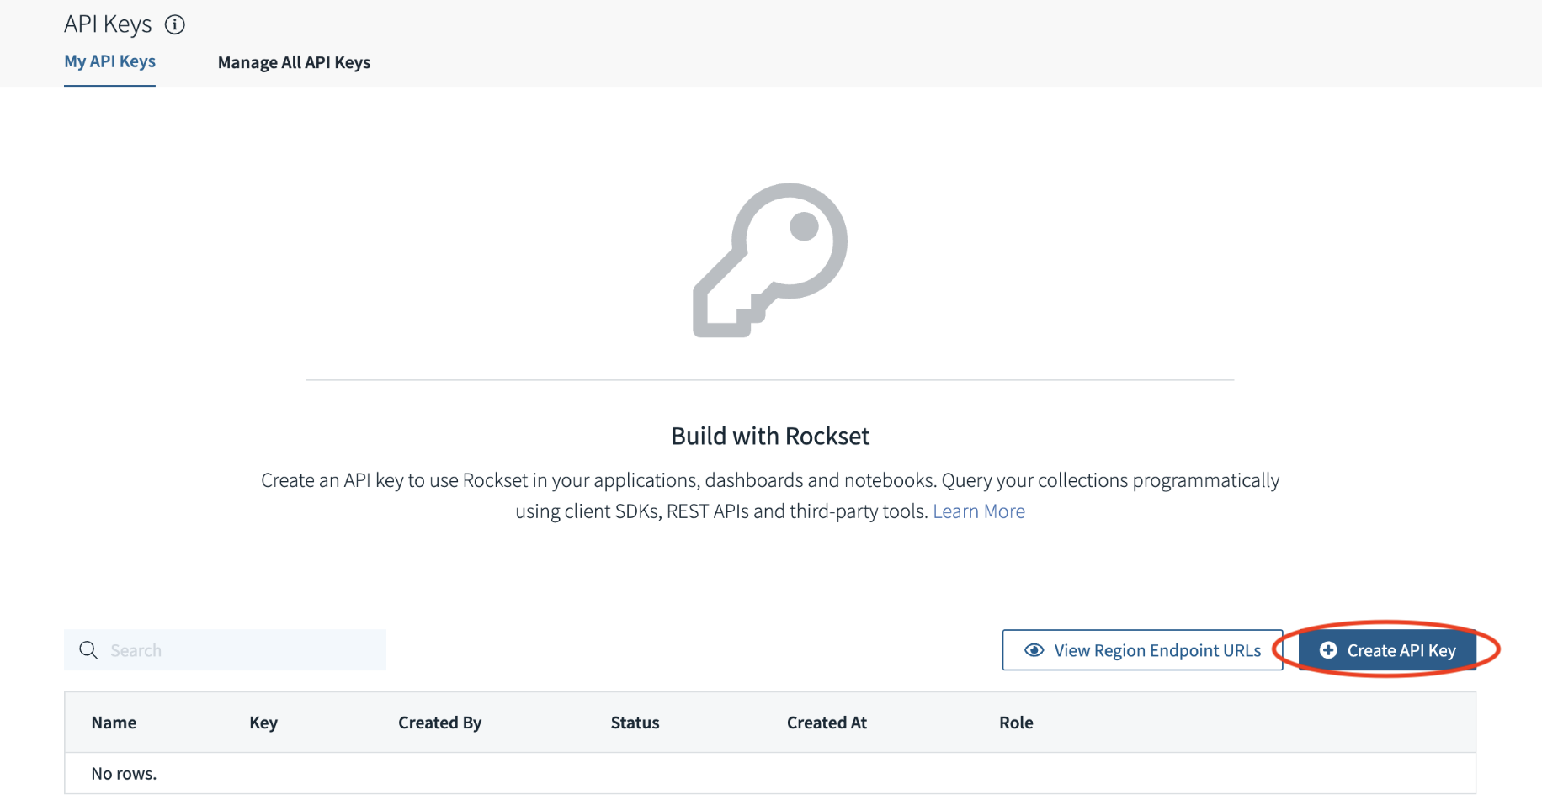Focus the Search input field
This screenshot has width=1542, height=810.
(240, 650)
